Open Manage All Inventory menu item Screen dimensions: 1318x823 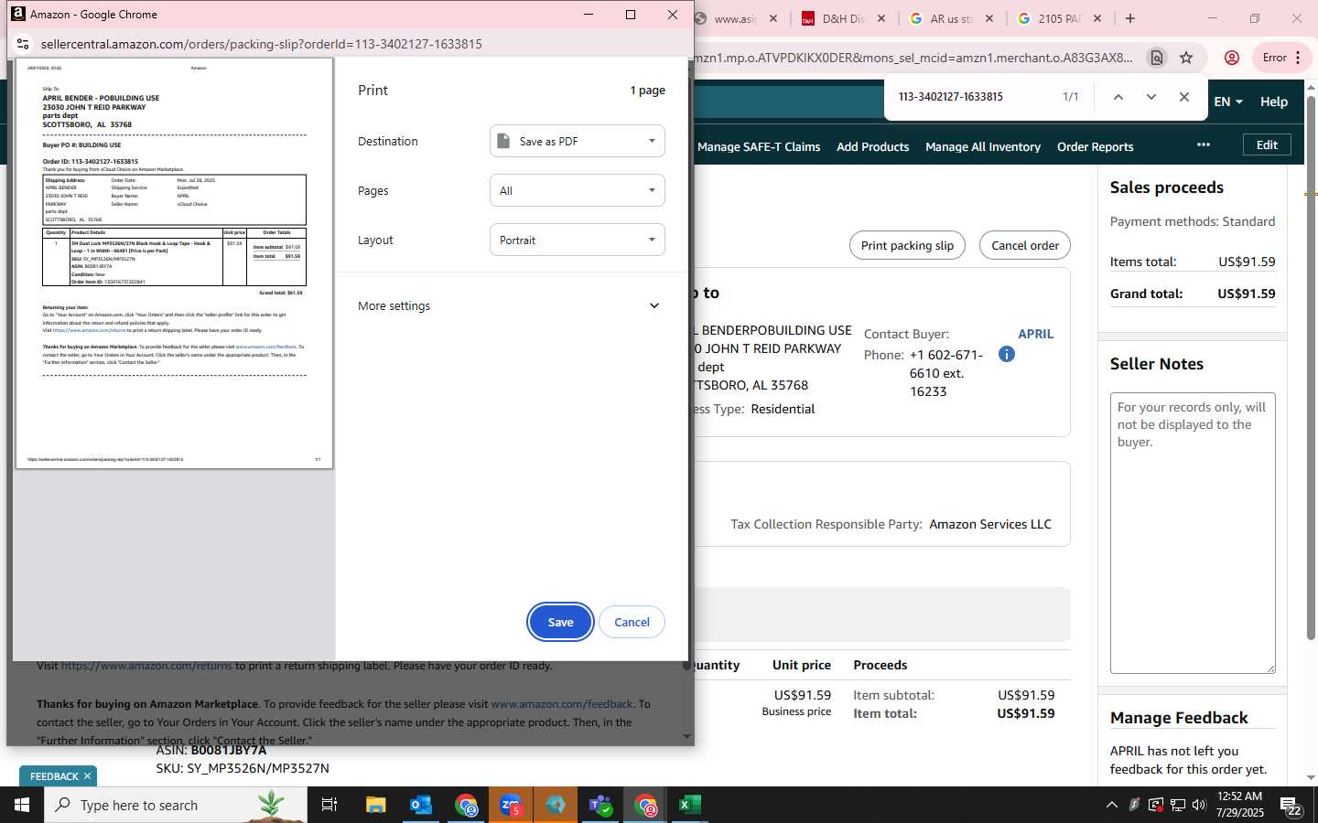click(983, 146)
